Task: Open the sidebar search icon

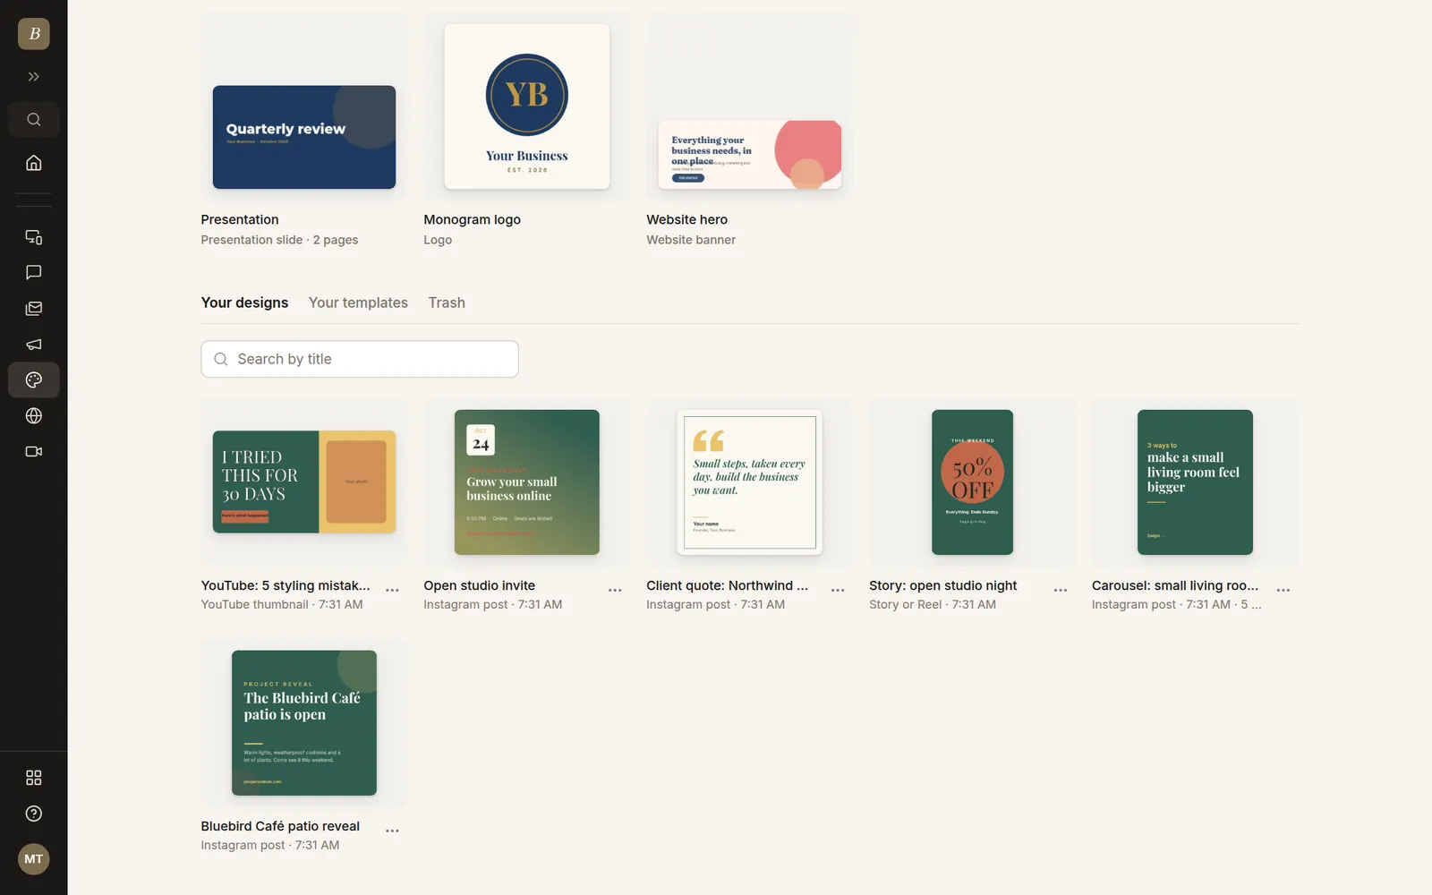Action: (x=34, y=120)
